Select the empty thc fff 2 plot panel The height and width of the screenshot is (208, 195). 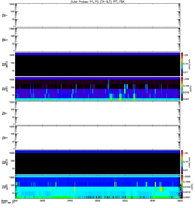(97, 138)
